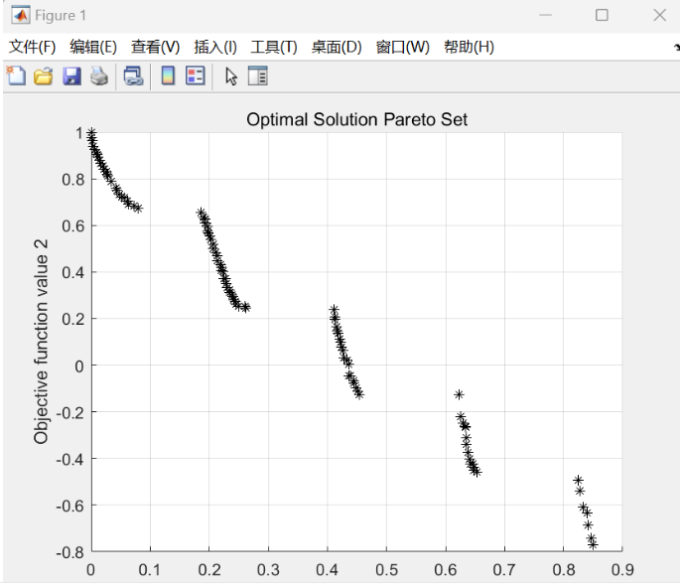Minimize the Figure 1 window
The width and height of the screenshot is (680, 586).
click(x=546, y=15)
